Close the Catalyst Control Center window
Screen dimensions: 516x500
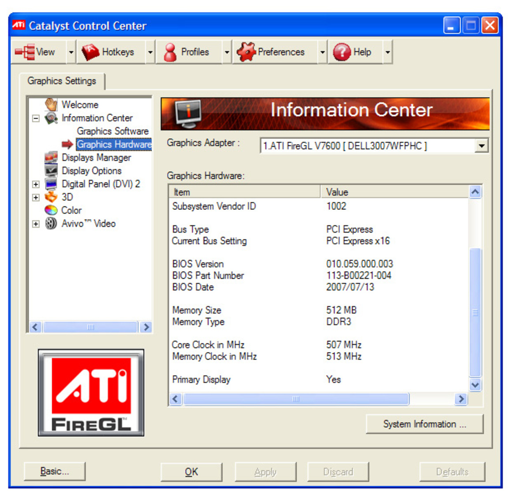pyautogui.click(x=490, y=25)
